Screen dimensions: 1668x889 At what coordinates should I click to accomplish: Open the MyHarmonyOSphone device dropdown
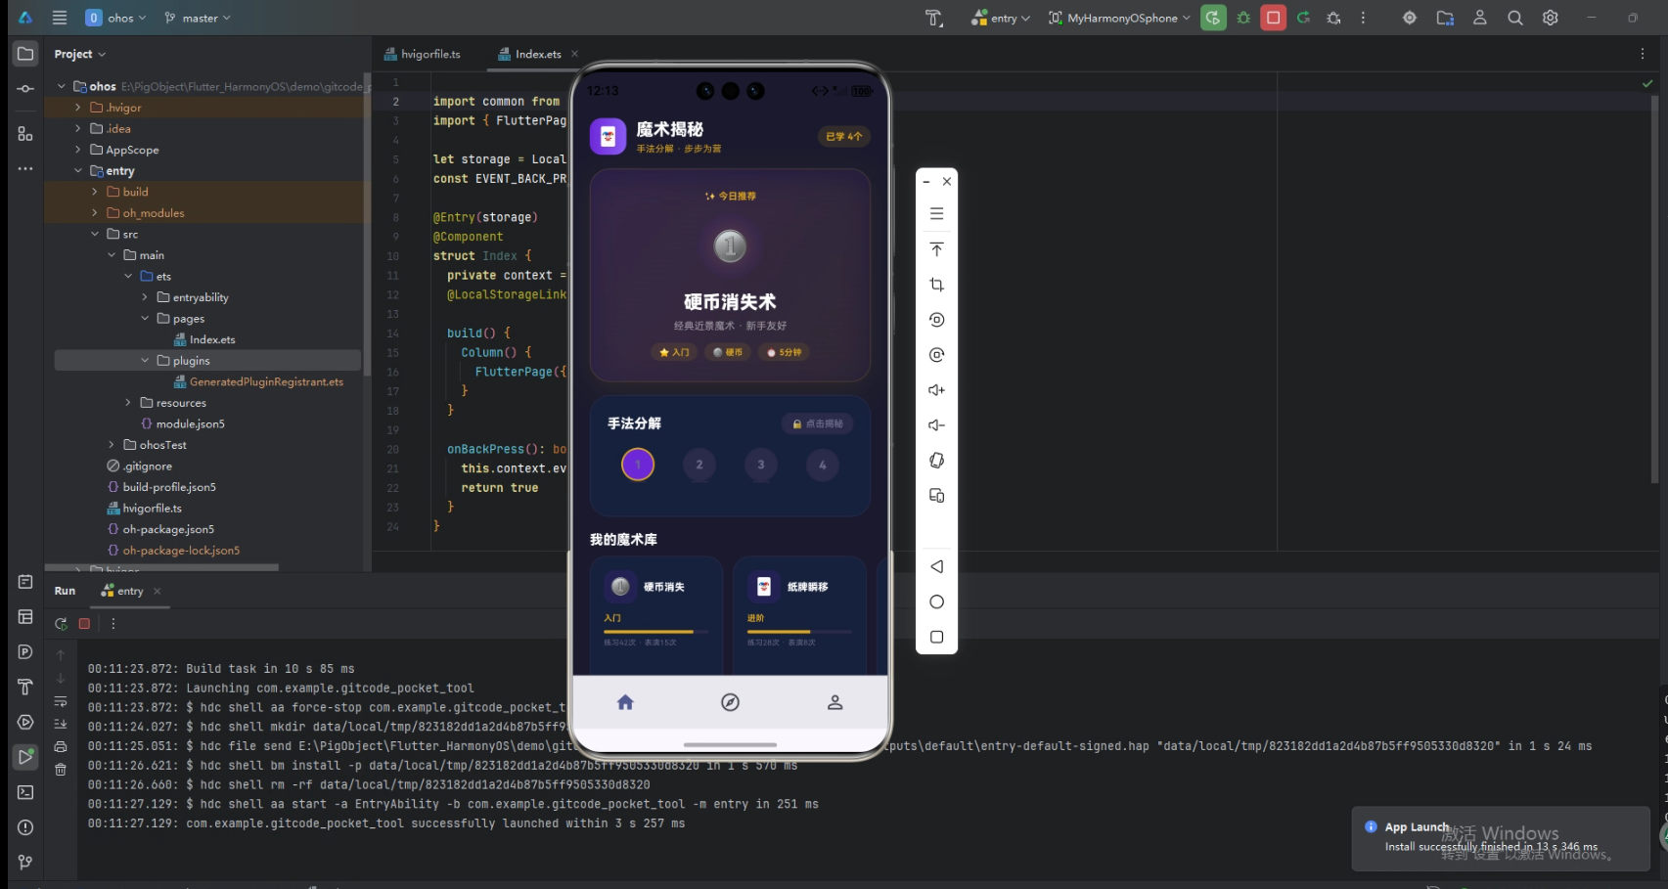pos(1119,18)
